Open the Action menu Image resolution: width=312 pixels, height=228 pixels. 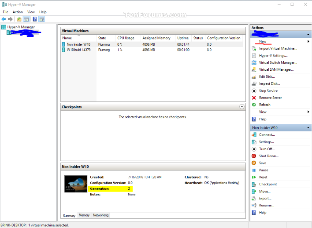(x=18, y=12)
